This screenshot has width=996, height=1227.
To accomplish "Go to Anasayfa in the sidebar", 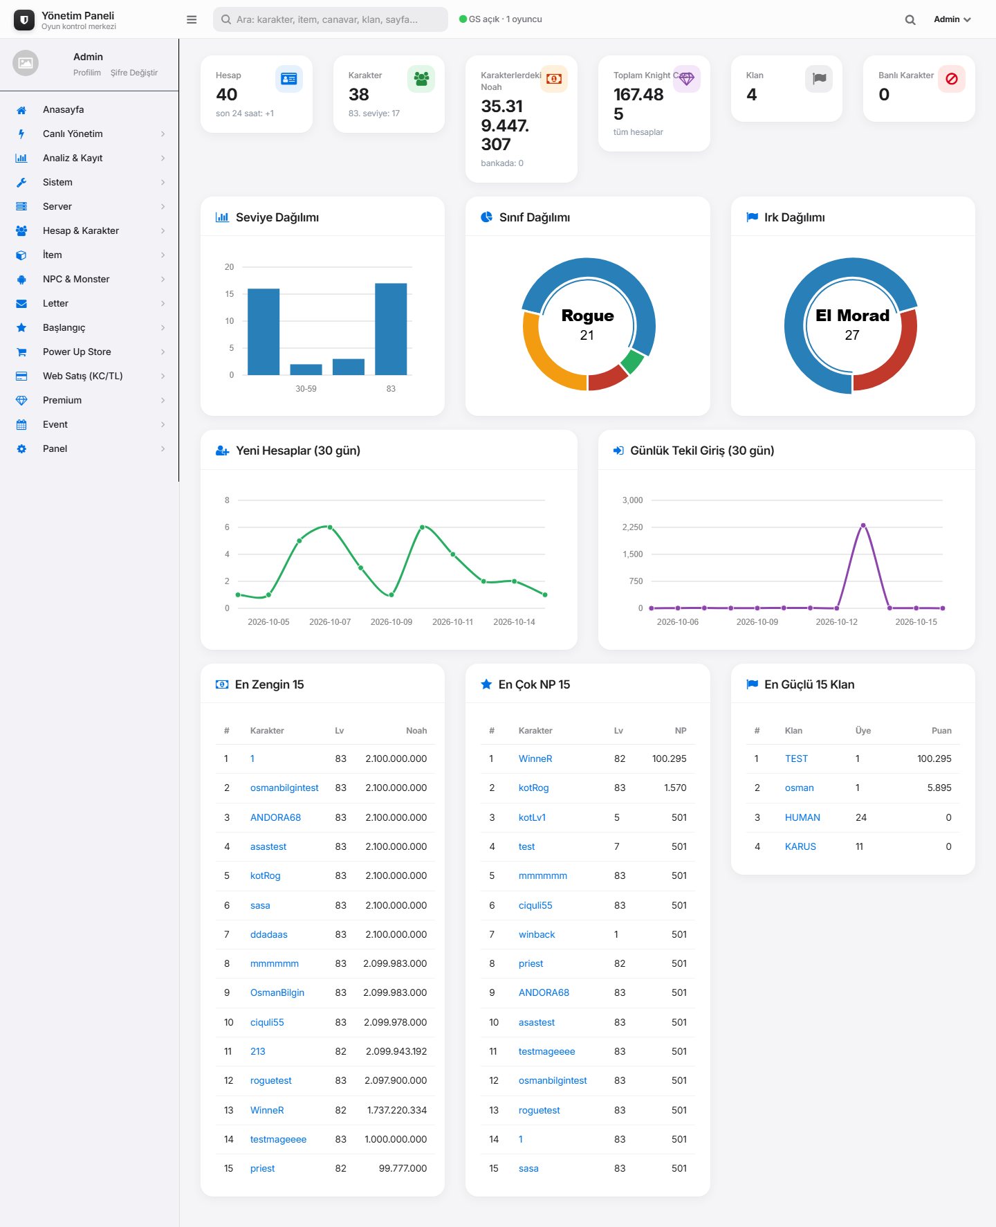I will tap(89, 110).
